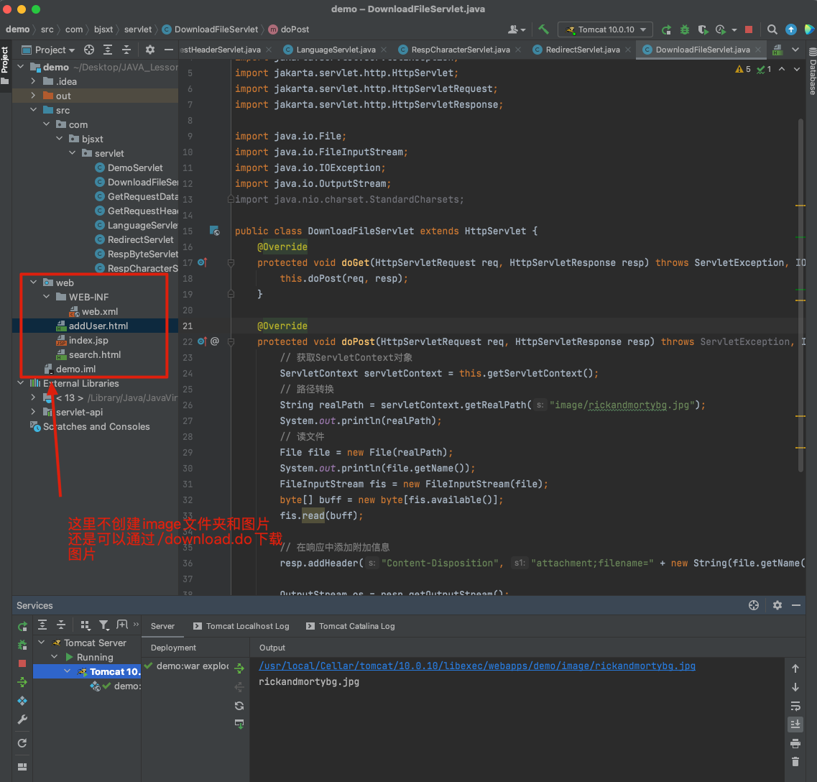Click the editor vertical scrollbar
Image resolution: width=817 pixels, height=782 pixels.
[x=800, y=295]
